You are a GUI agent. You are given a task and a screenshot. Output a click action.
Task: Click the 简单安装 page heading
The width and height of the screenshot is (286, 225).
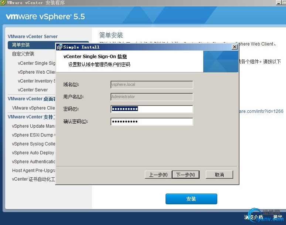click(111, 35)
